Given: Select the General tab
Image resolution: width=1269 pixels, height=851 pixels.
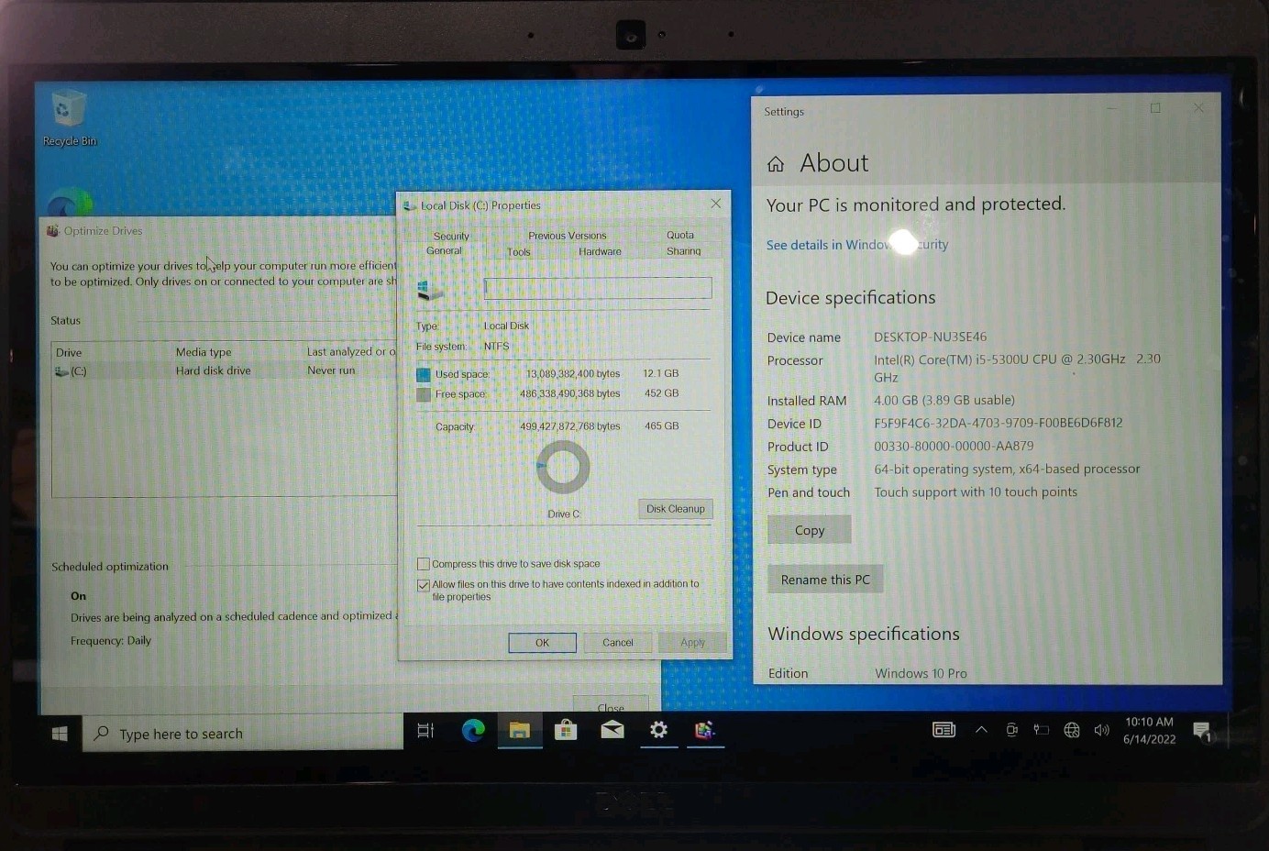Looking at the screenshot, I should (444, 250).
